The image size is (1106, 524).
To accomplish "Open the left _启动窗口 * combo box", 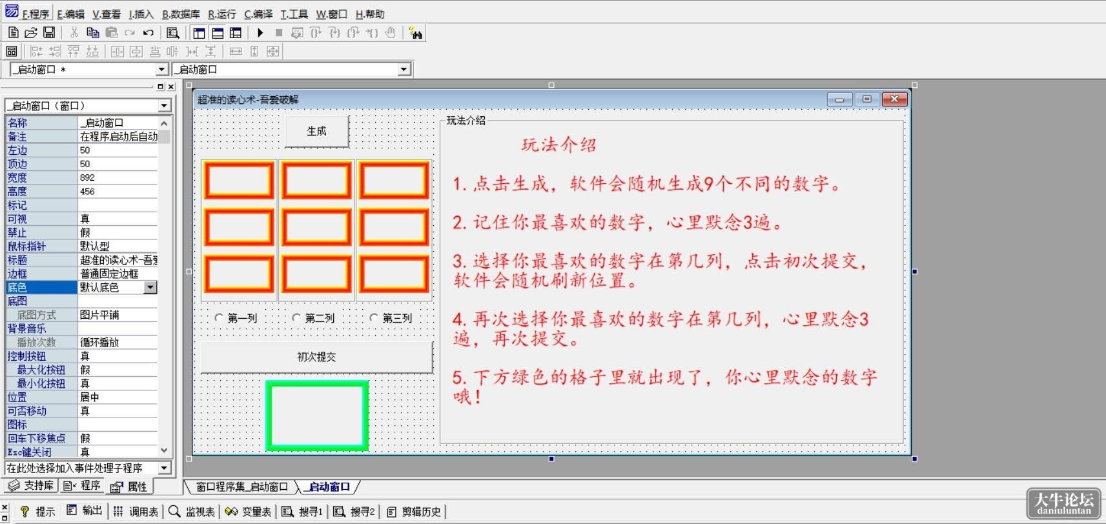I will 89,69.
